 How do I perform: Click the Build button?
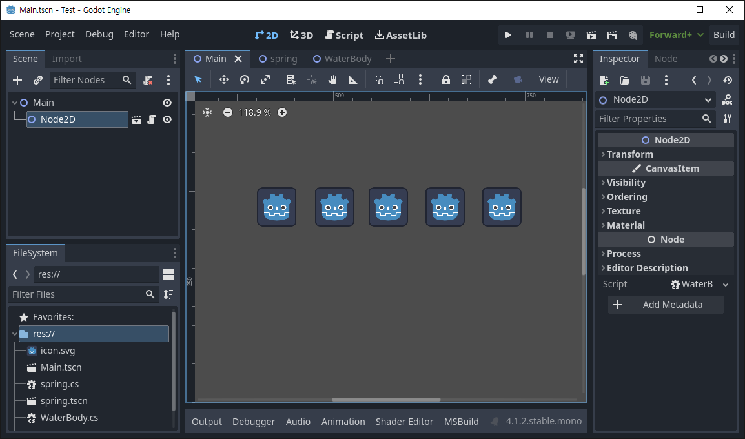(724, 35)
